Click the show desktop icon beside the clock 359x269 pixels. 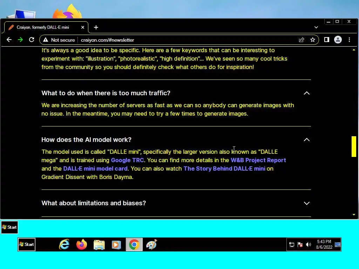(338, 244)
